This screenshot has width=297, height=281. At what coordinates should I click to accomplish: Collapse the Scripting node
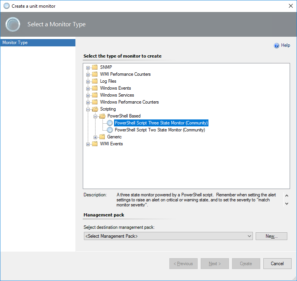point(88,109)
